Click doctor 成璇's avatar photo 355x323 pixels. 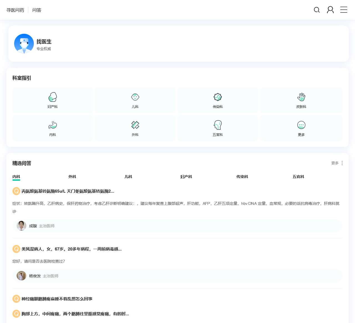point(21,226)
